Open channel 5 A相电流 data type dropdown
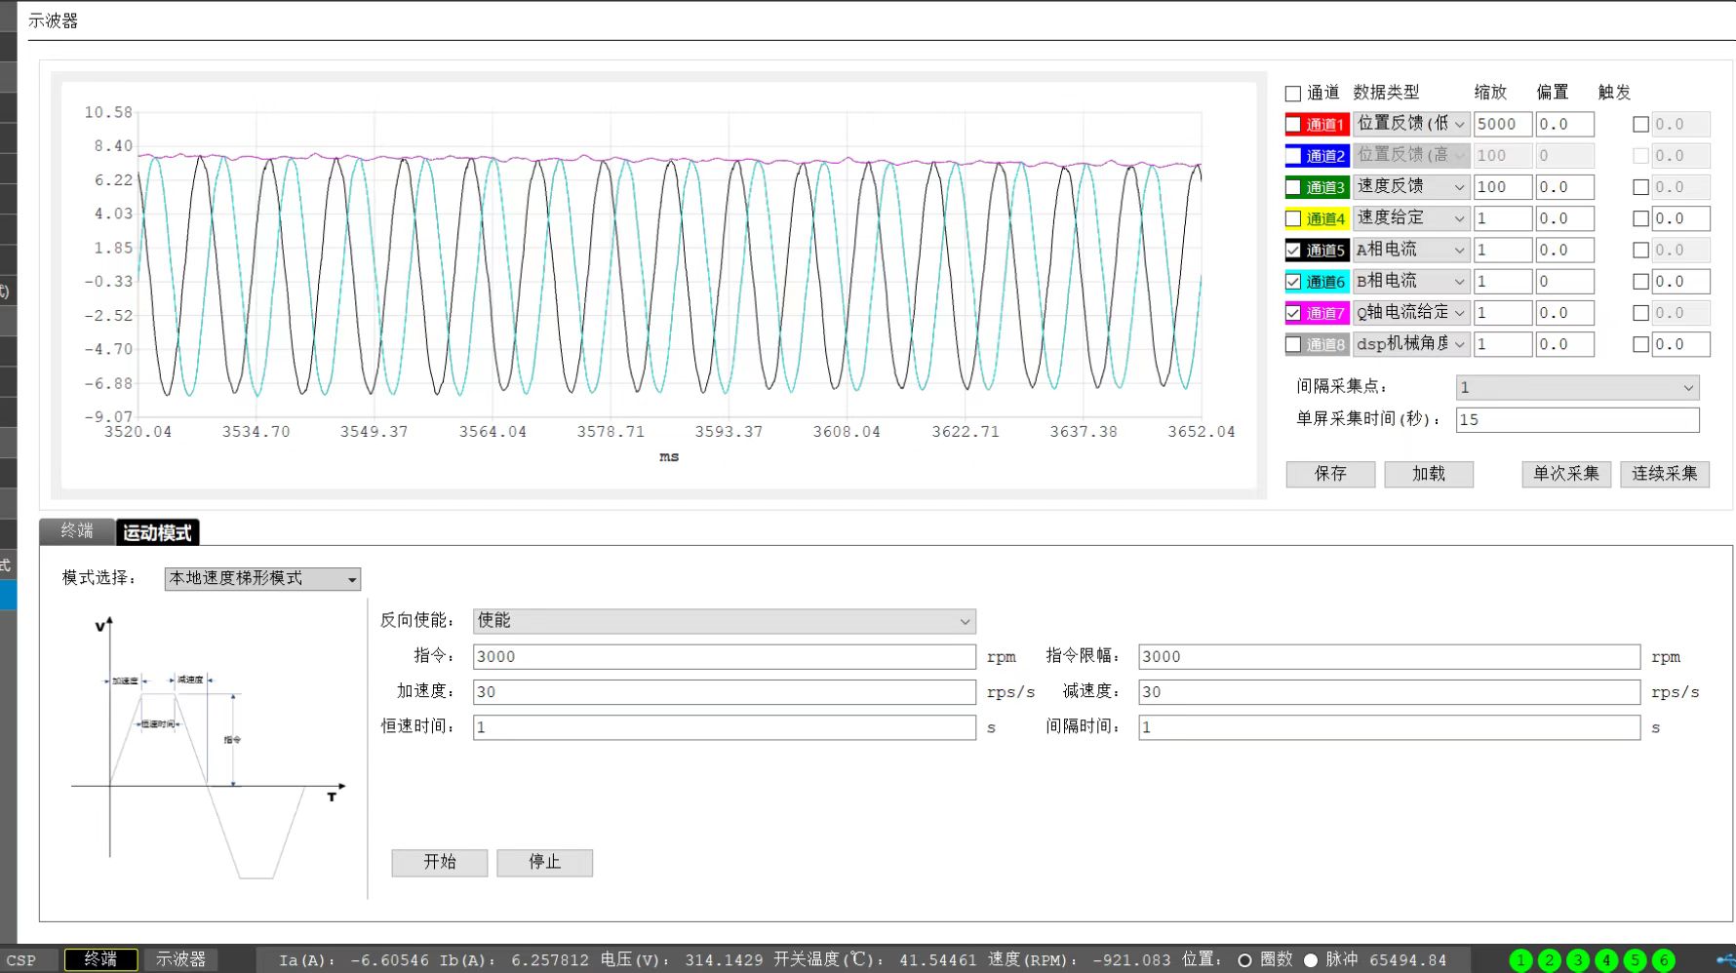Image resolution: width=1736 pixels, height=973 pixels. tap(1411, 250)
